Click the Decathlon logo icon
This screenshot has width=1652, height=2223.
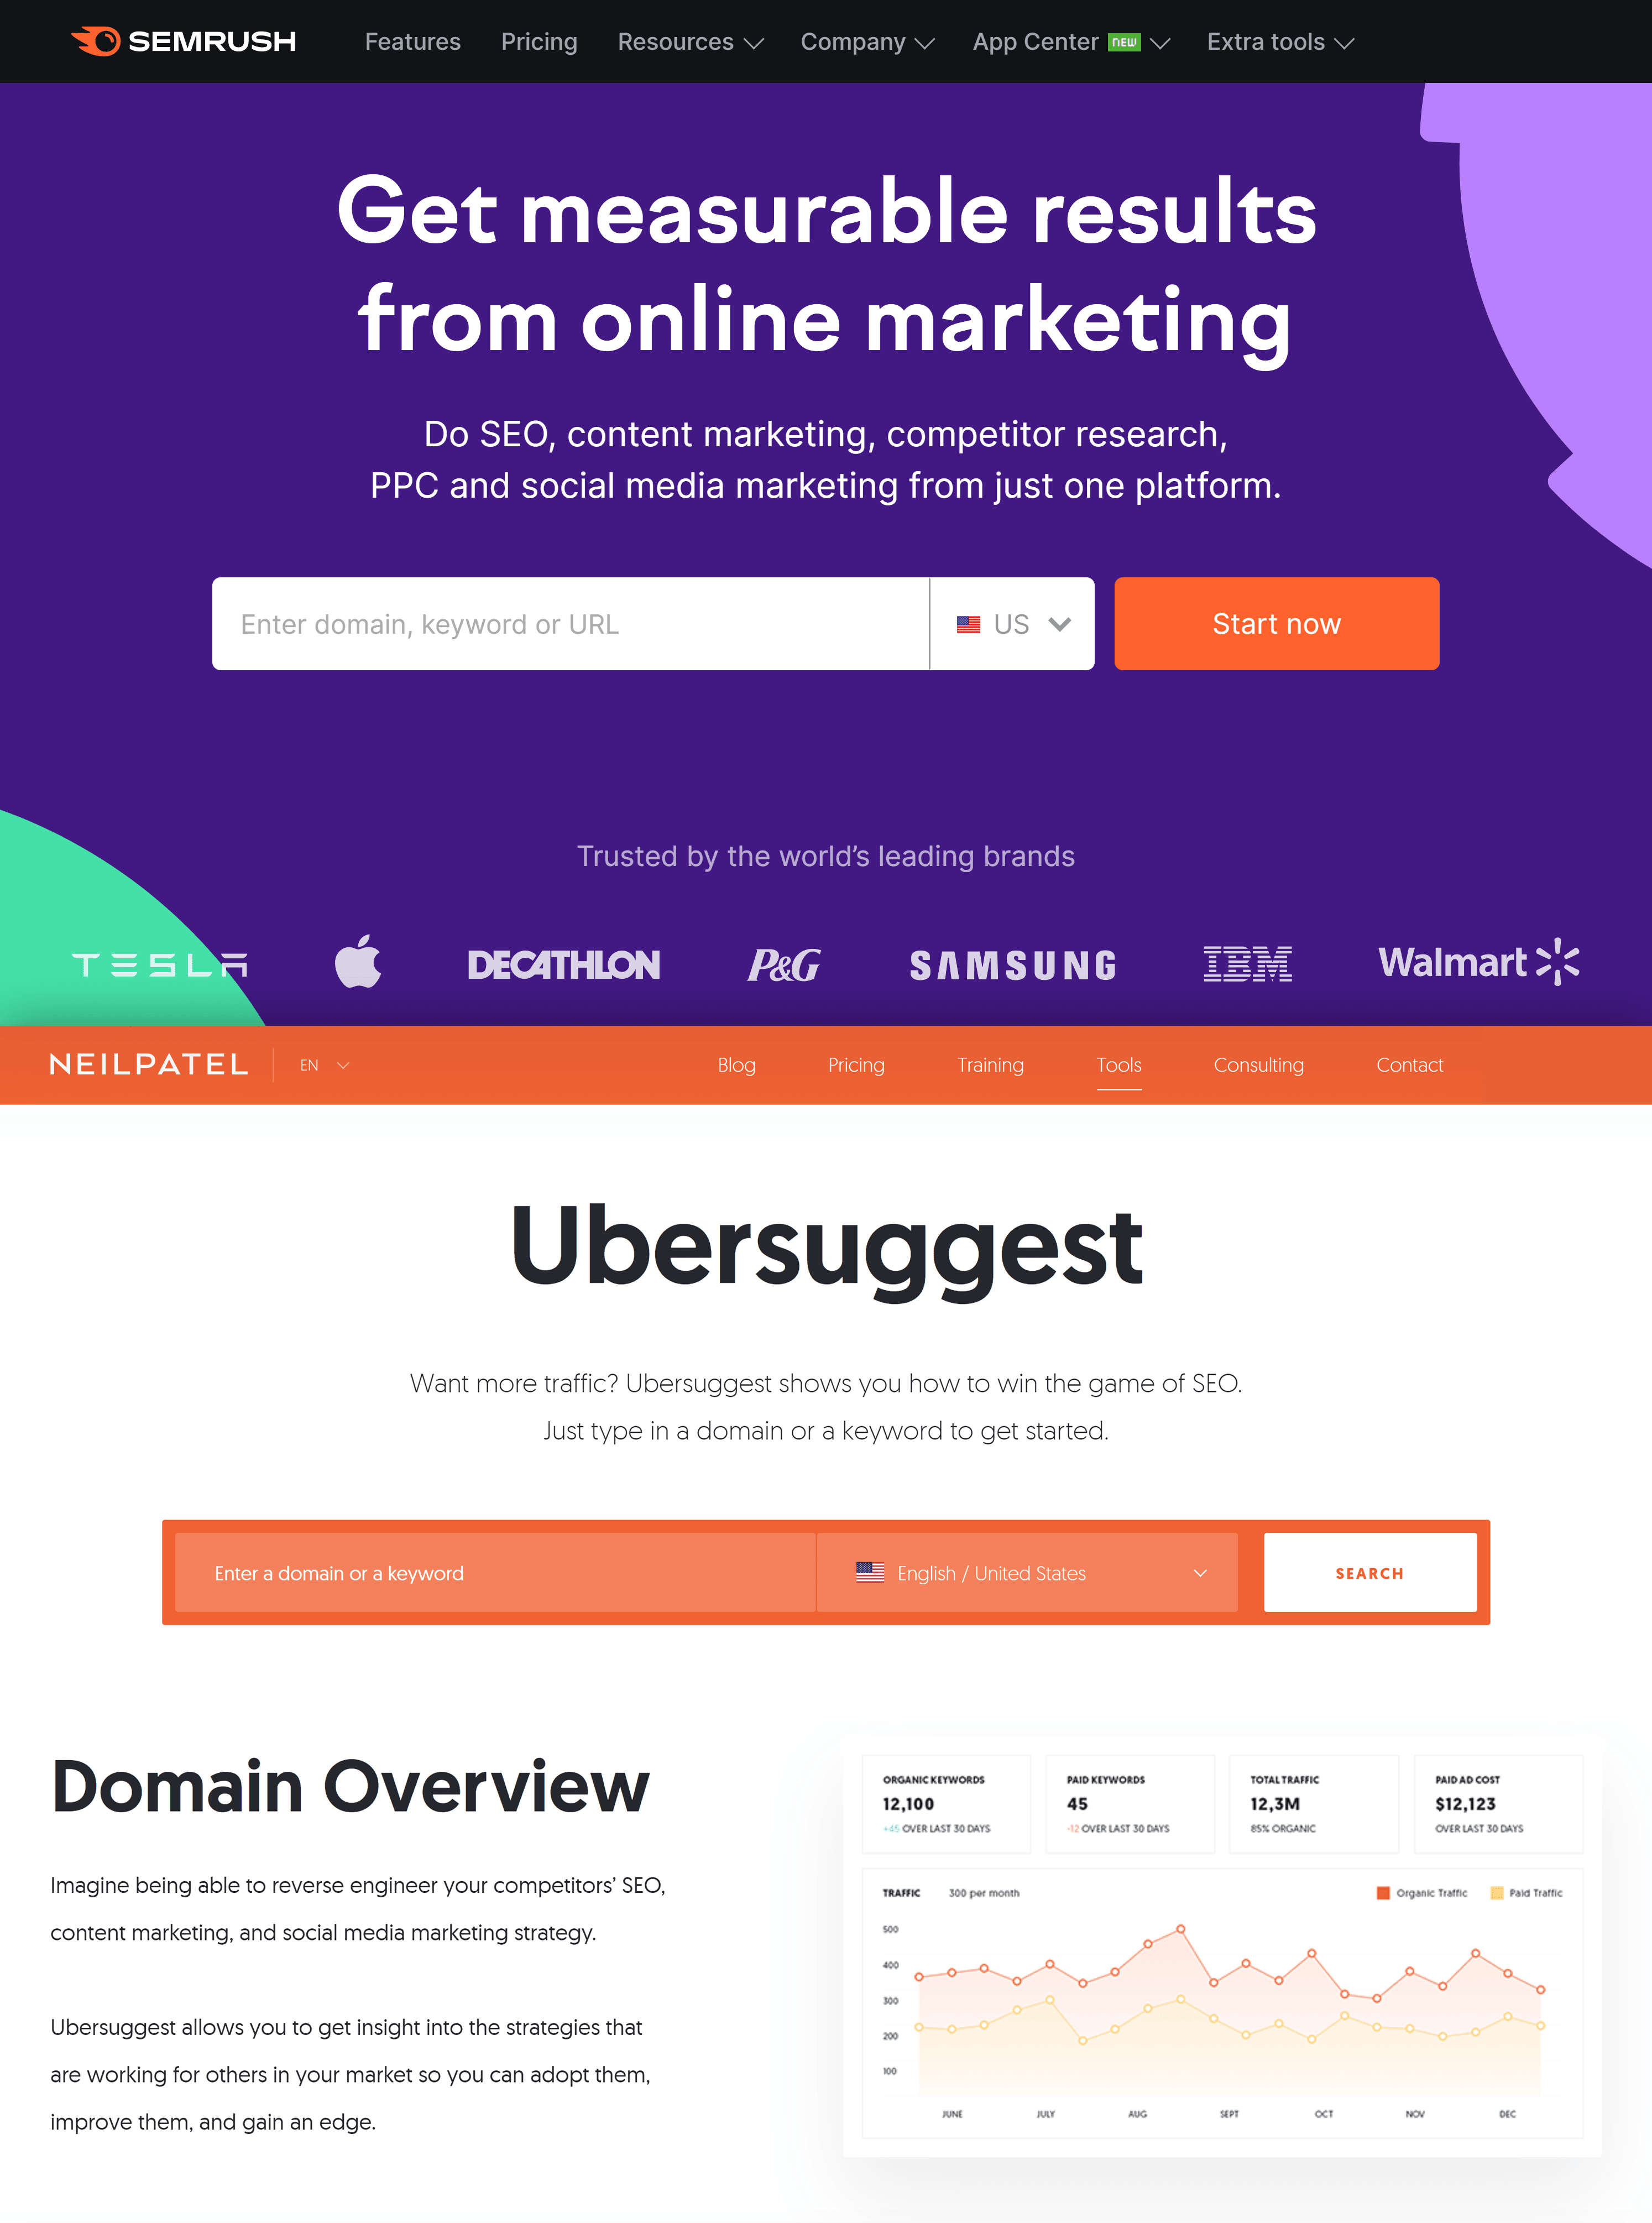[x=564, y=963]
